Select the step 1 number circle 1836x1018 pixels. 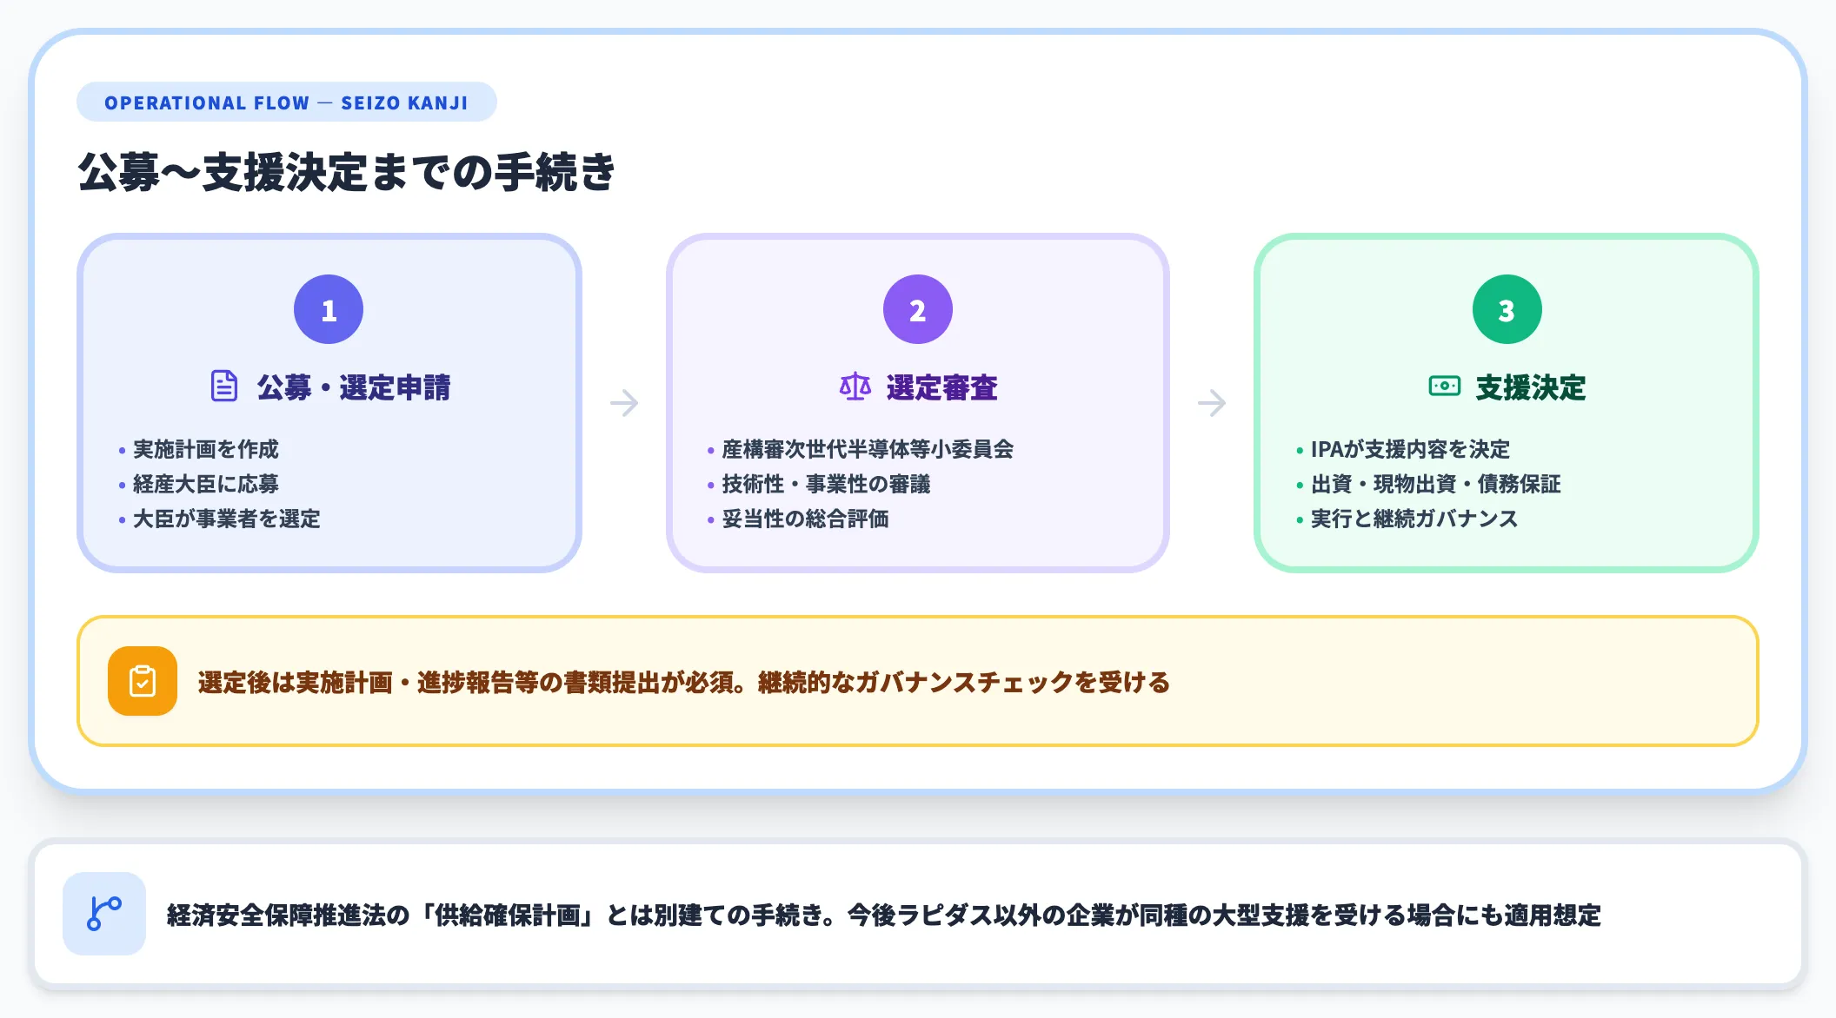329,309
